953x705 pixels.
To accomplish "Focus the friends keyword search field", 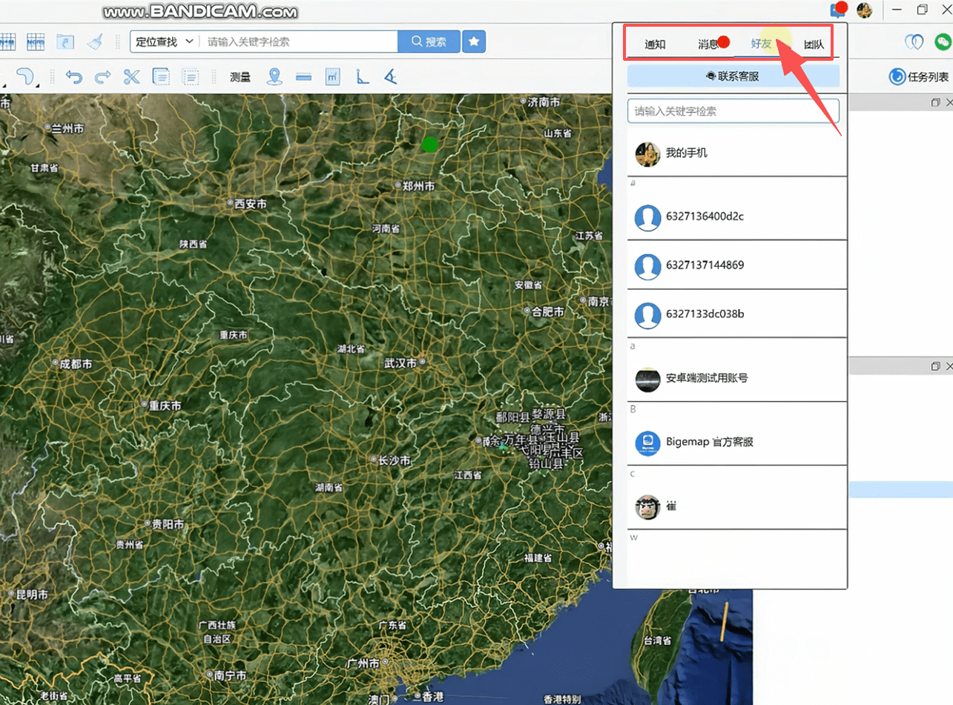I will 733,111.
